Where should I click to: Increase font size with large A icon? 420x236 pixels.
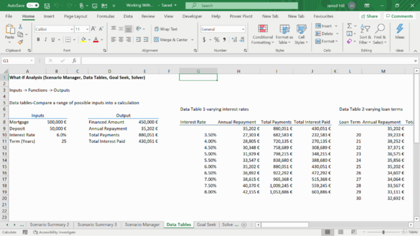(93, 29)
